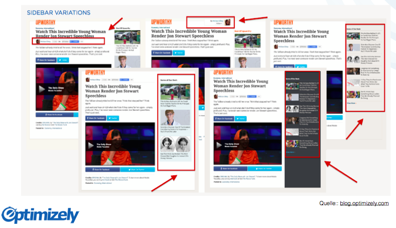Play the video in the boxed-byline variation
Screen dimensions: 396x228
pos(42,89)
